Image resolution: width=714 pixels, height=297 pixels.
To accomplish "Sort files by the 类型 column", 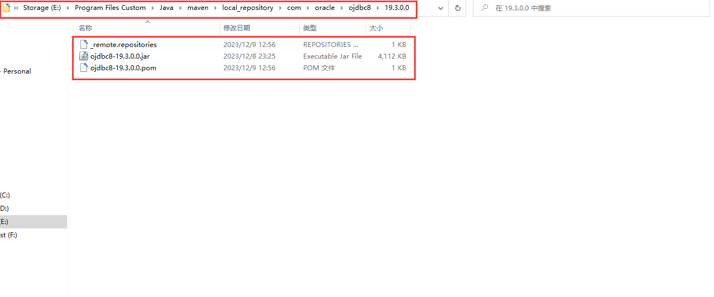I will pos(309,28).
